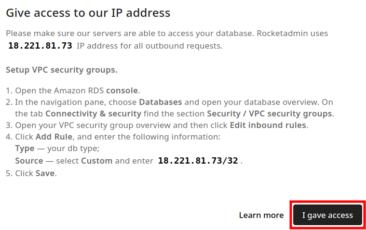Image resolution: width=366 pixels, height=230 pixels.
Task: Click the bold "Edit inbound rules" text
Action: tap(268, 125)
